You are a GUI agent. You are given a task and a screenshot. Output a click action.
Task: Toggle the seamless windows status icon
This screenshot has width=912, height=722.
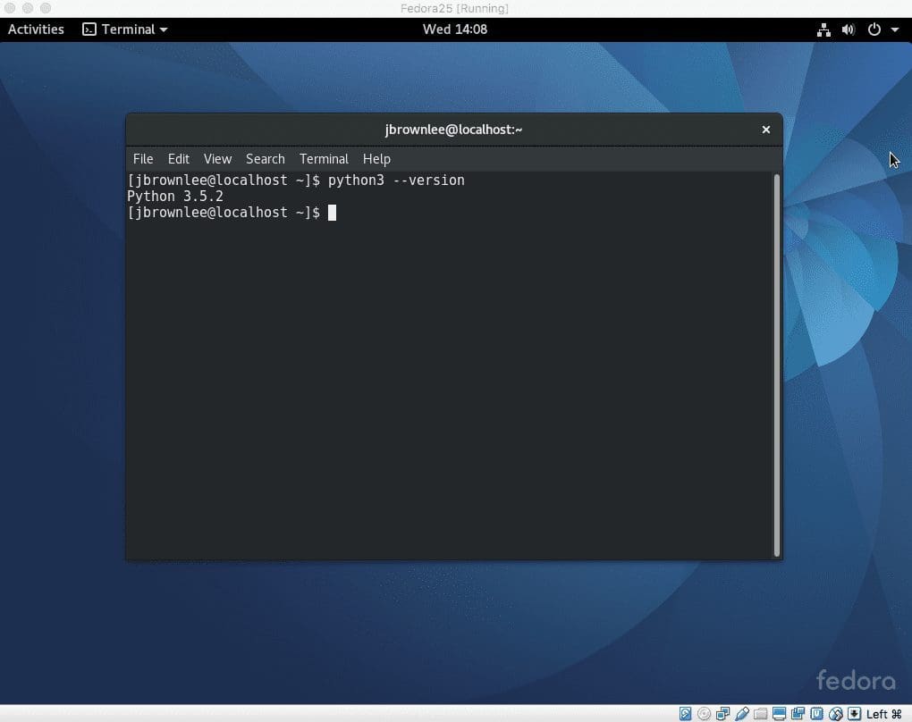[x=798, y=713]
